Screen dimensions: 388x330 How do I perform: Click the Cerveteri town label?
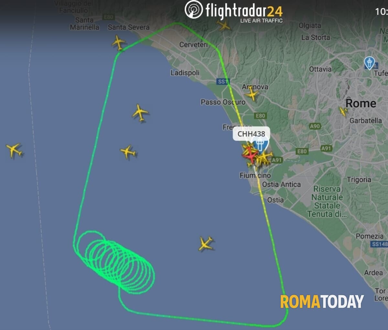point(193,45)
